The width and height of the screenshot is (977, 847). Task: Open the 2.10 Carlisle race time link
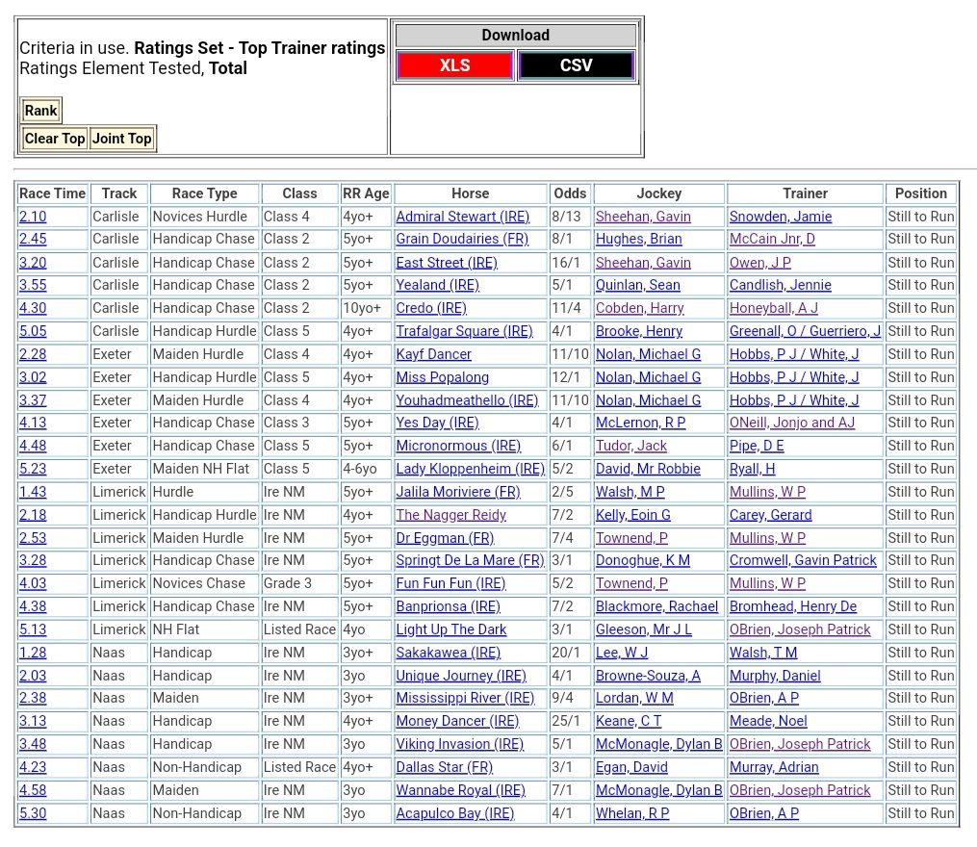[x=33, y=217]
